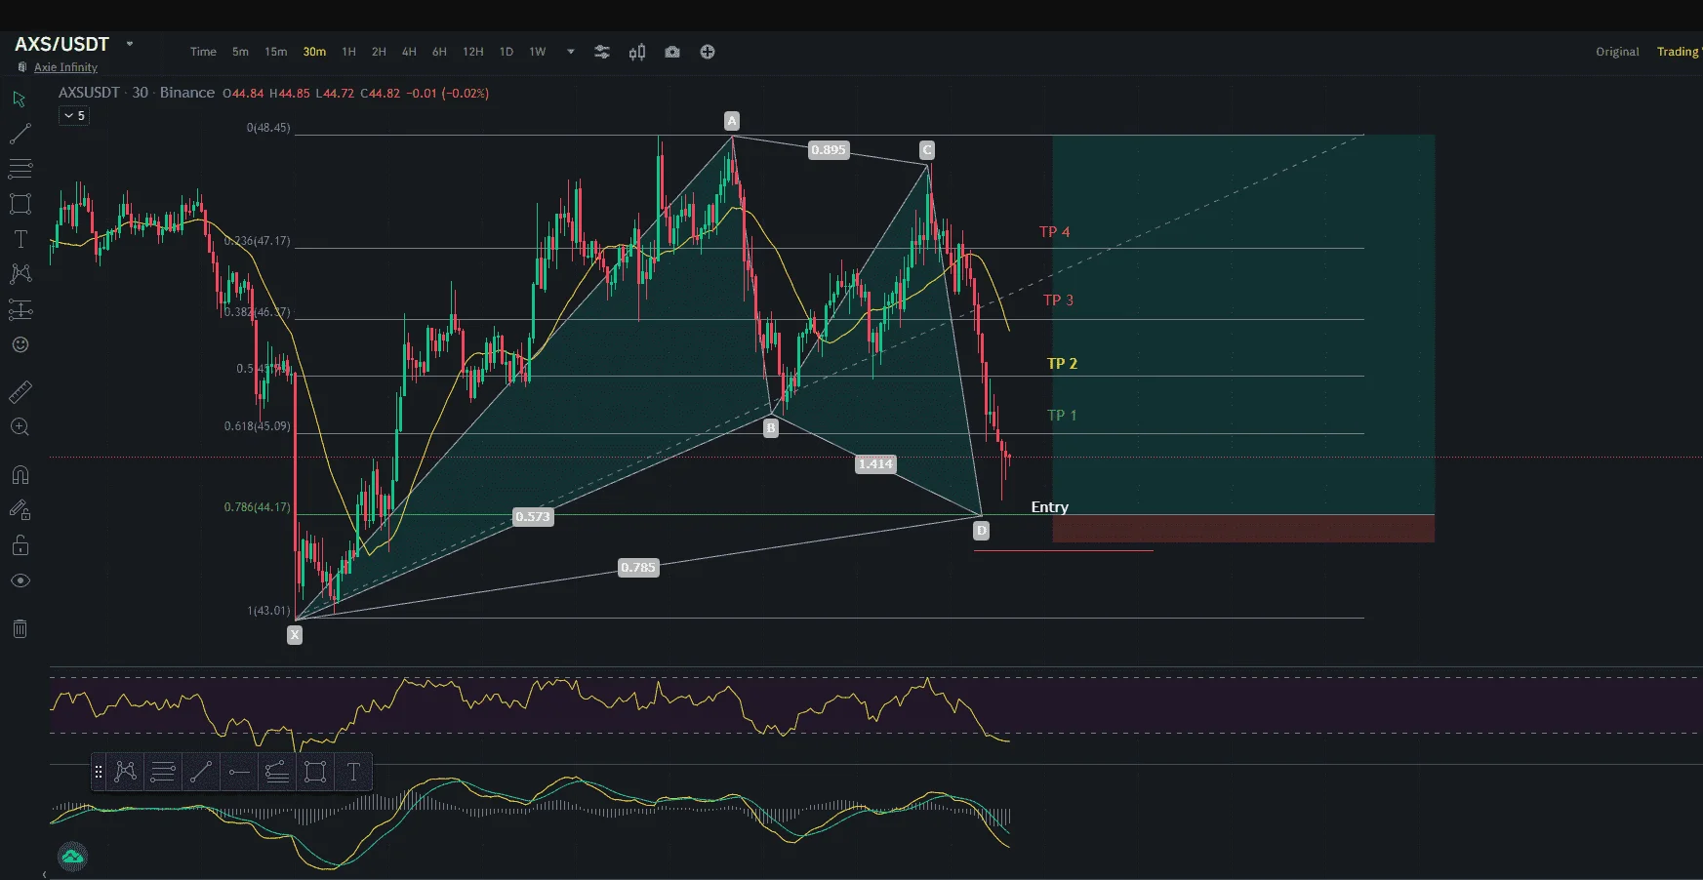Image resolution: width=1703 pixels, height=880 pixels.
Task: Switch to 12H interval
Action: [473, 52]
